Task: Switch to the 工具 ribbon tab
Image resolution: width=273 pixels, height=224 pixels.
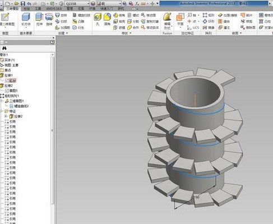Action: coord(38,8)
